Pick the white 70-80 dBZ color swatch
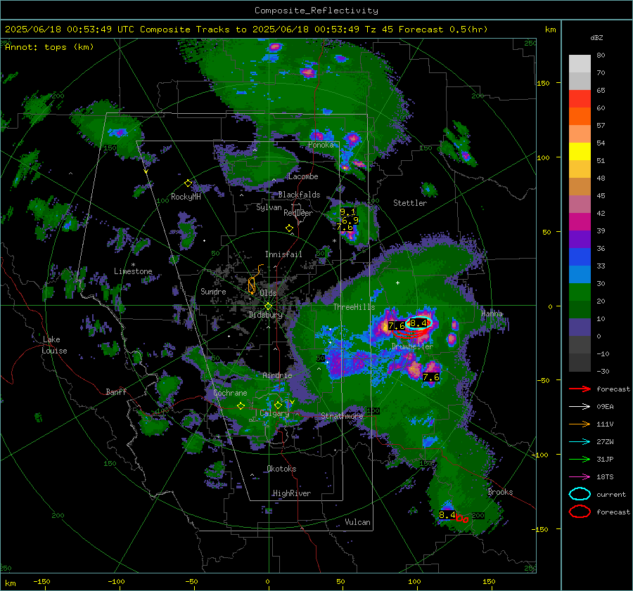 click(x=580, y=63)
